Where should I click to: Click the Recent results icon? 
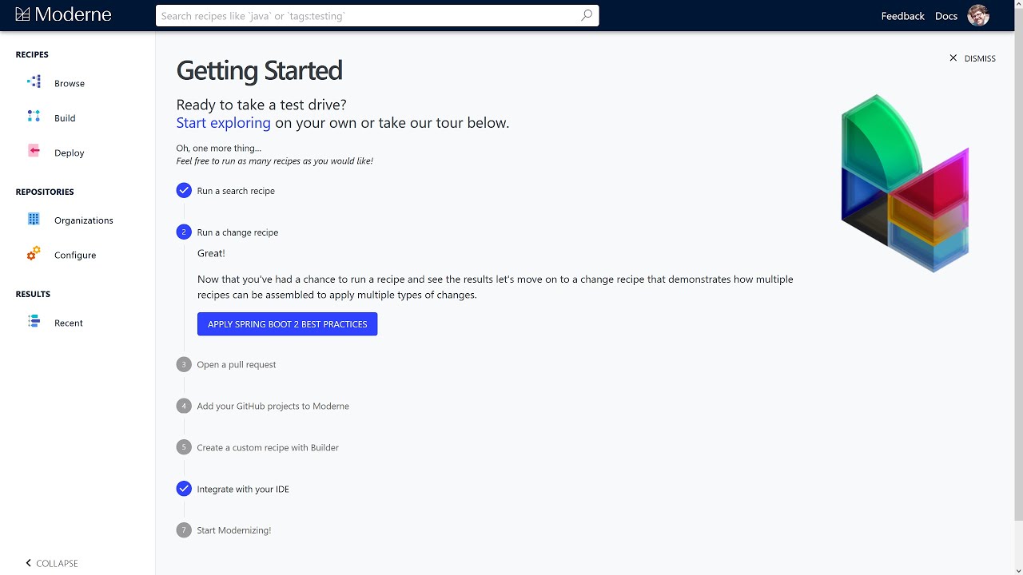[x=34, y=322]
